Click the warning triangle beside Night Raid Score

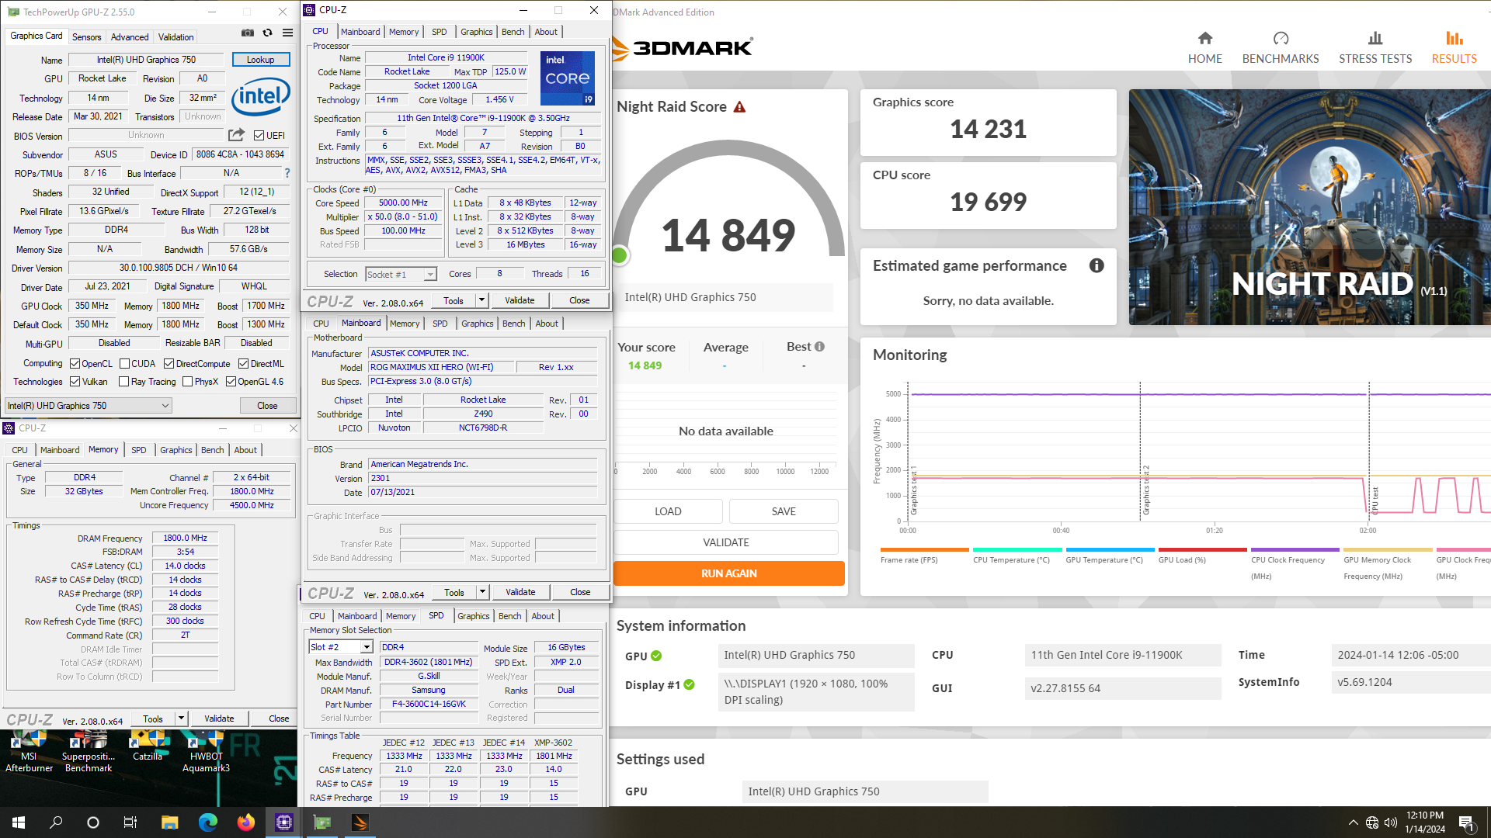pyautogui.click(x=739, y=107)
